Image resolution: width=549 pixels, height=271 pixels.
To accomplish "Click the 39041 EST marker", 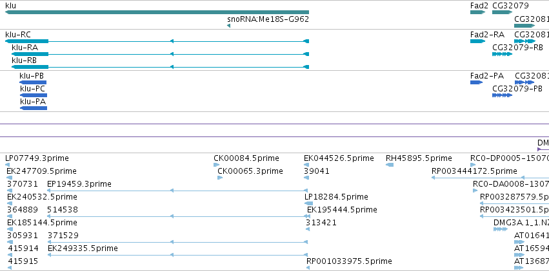I will 306,178.
